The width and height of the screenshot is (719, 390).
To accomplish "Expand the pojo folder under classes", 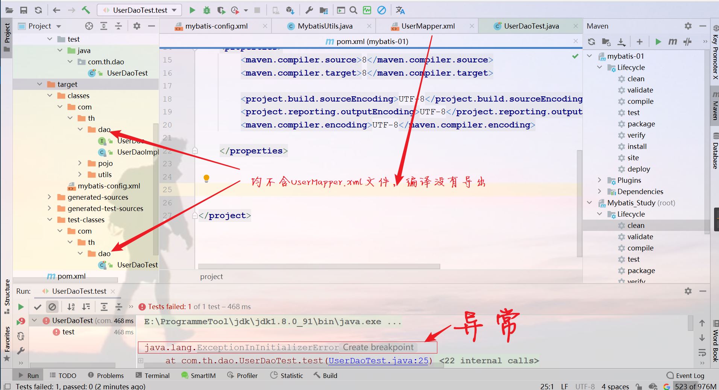I will pos(80,163).
